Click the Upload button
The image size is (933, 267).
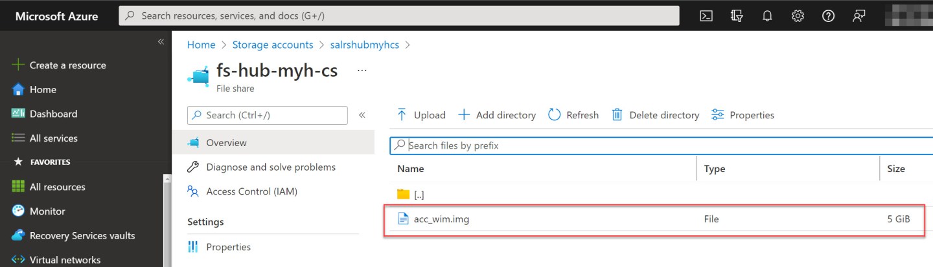421,115
